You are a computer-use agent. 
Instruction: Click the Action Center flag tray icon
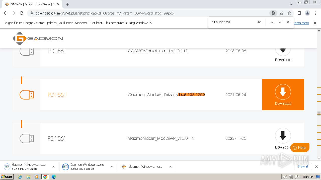pos(297,177)
